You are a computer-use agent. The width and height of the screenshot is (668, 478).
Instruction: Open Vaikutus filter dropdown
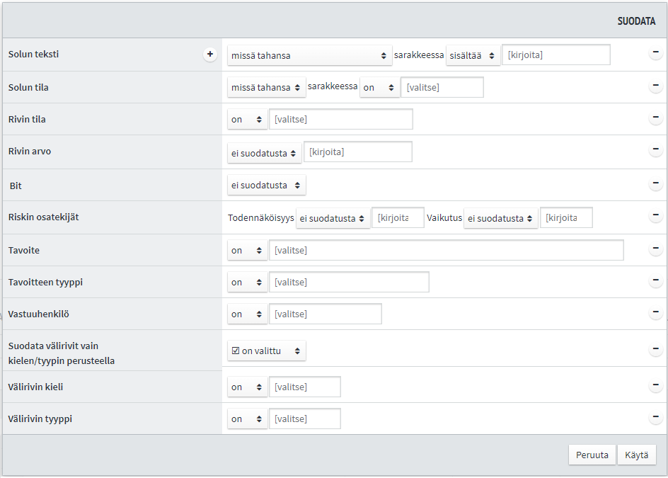click(500, 218)
